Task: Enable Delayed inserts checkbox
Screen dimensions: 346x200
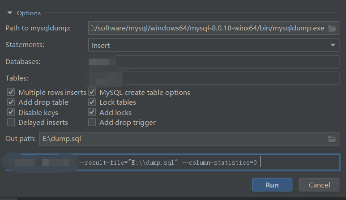Action: [11, 122]
